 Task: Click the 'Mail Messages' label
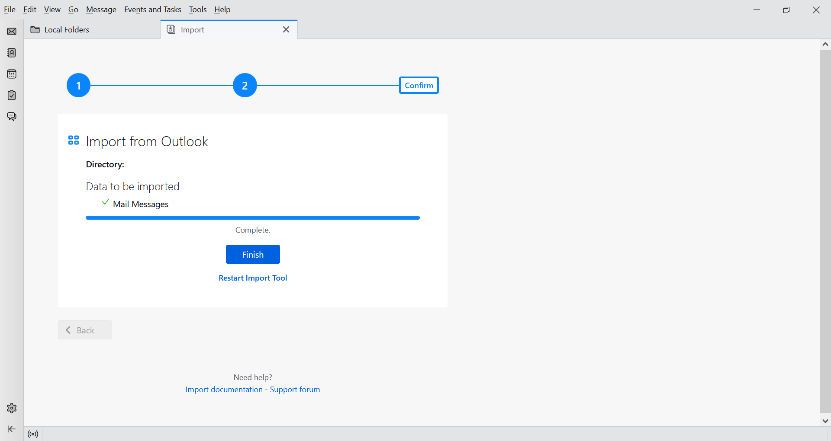coord(141,204)
